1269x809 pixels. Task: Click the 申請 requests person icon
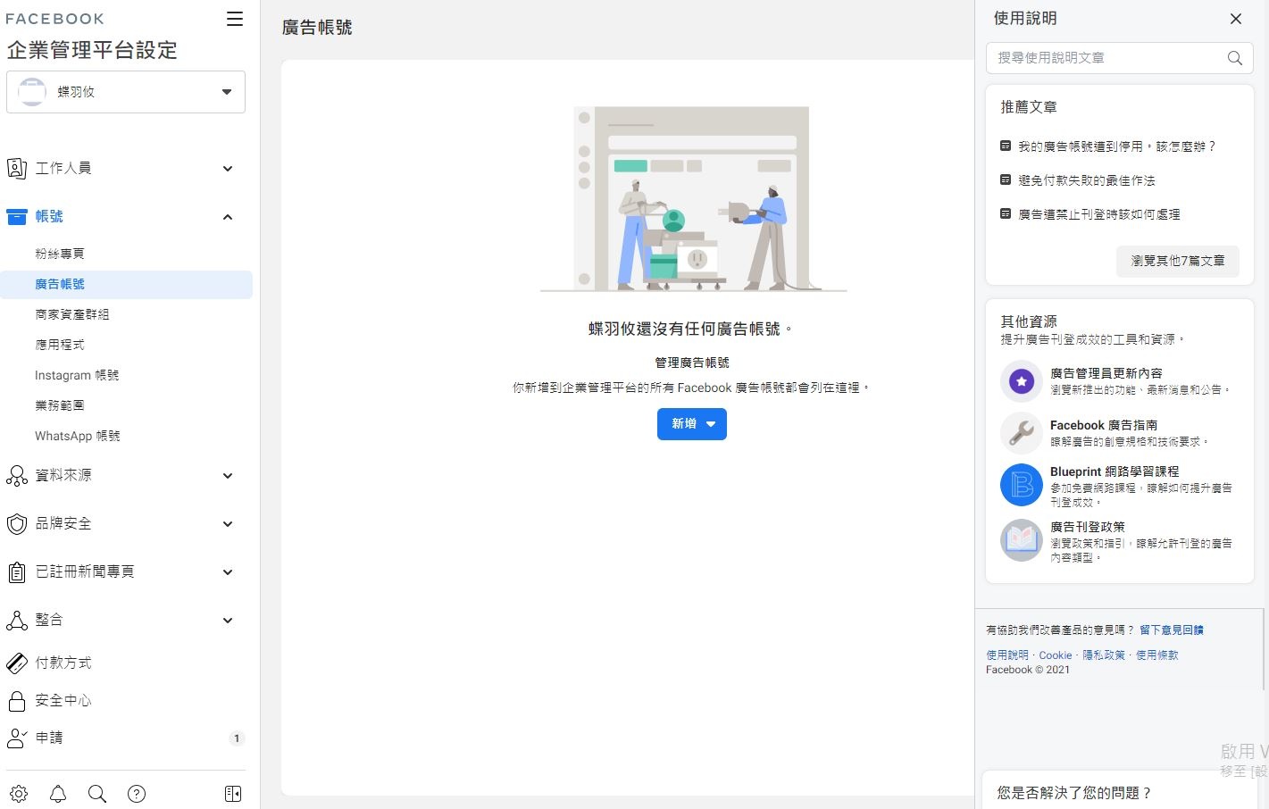16,738
